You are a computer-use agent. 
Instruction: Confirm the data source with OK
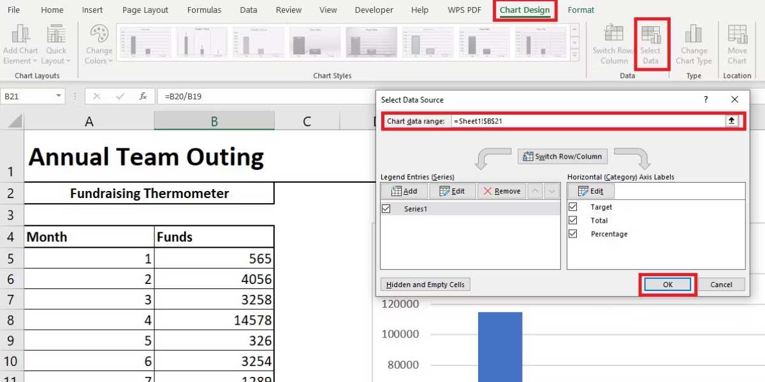coord(667,285)
